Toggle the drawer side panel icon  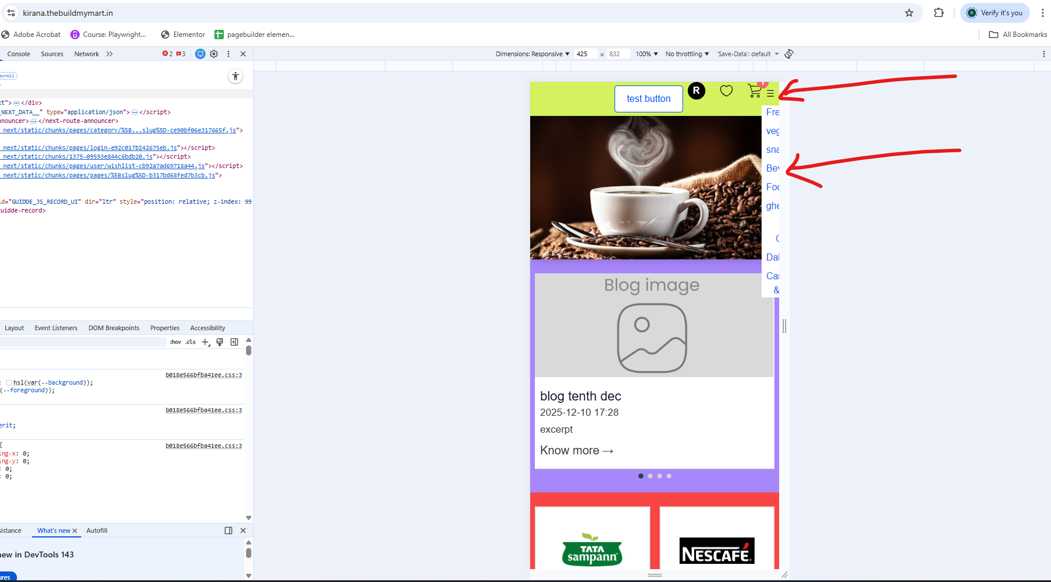tap(228, 530)
